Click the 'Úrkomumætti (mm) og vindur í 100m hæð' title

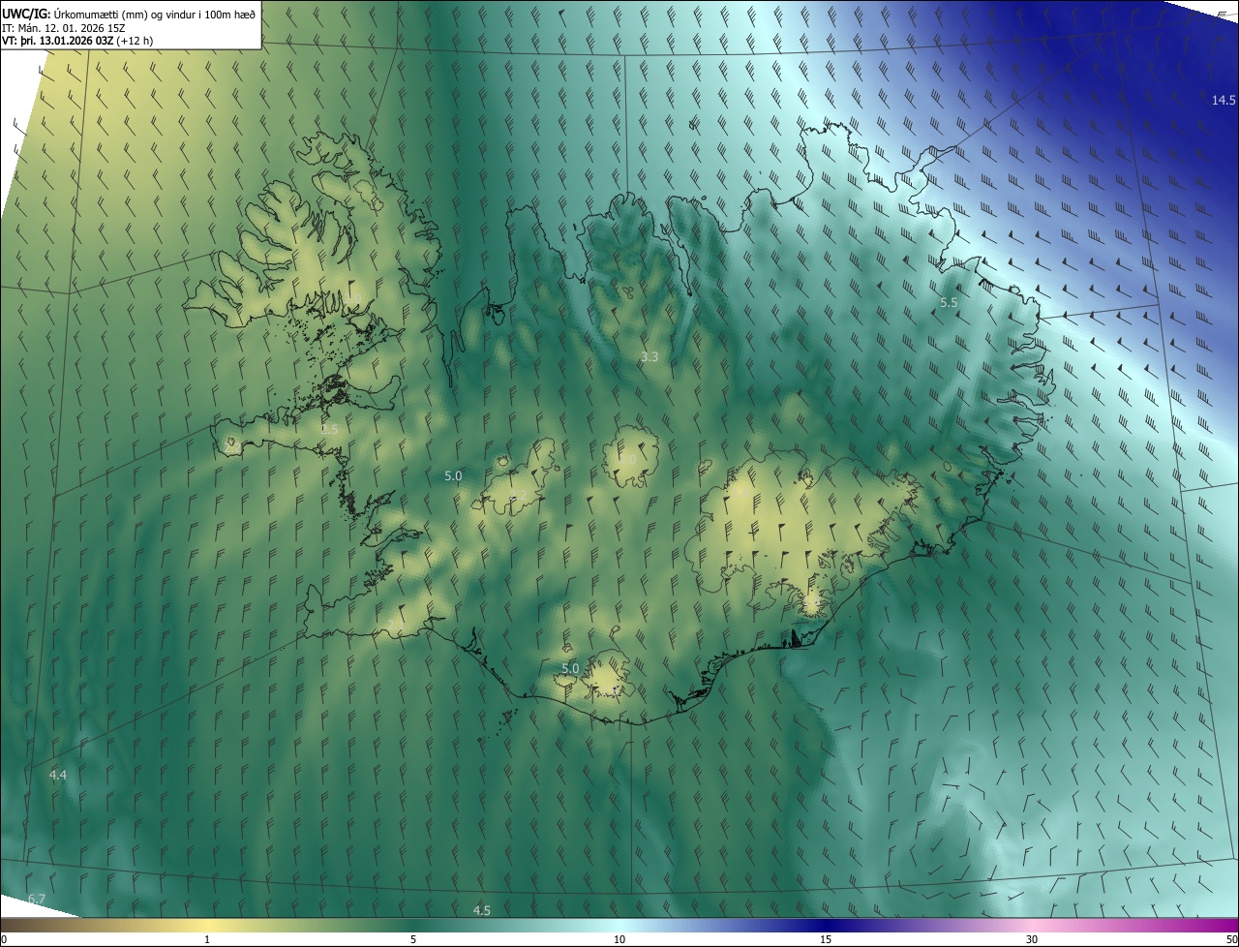155,13
